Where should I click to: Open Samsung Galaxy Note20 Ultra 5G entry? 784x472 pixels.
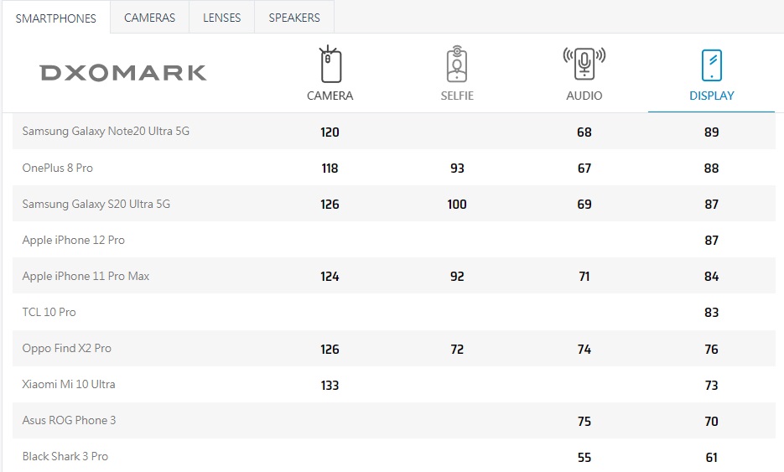click(x=106, y=132)
